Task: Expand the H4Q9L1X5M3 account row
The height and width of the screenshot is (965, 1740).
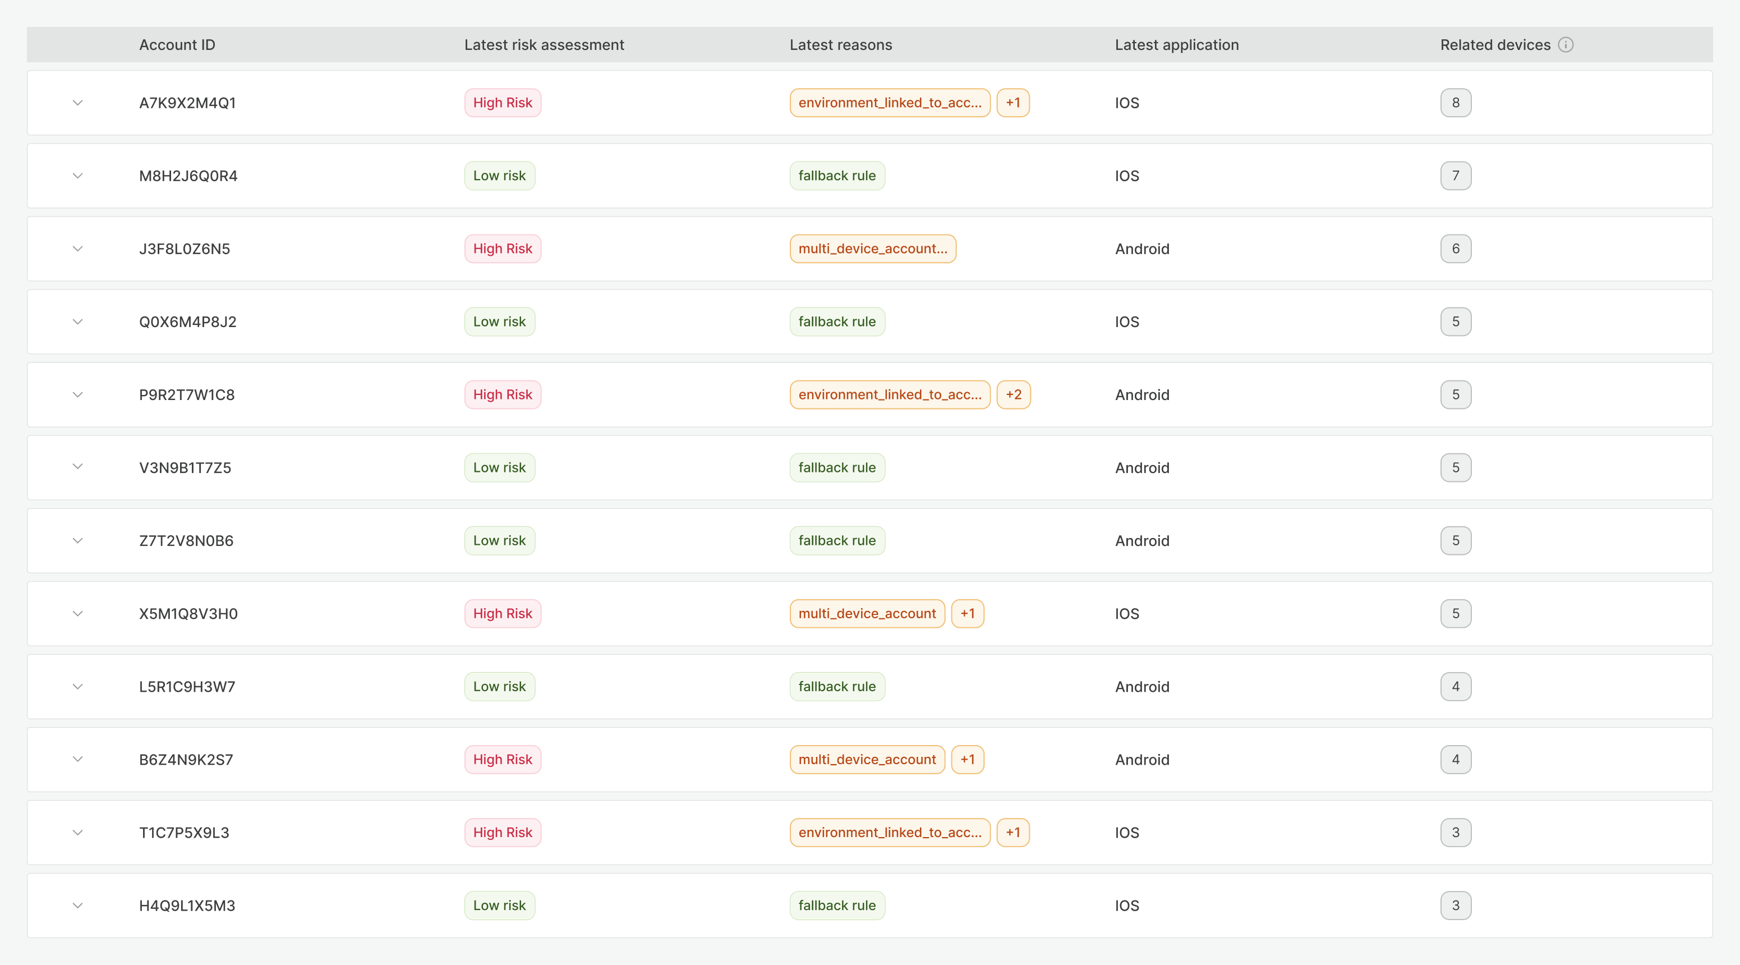Action: [77, 906]
